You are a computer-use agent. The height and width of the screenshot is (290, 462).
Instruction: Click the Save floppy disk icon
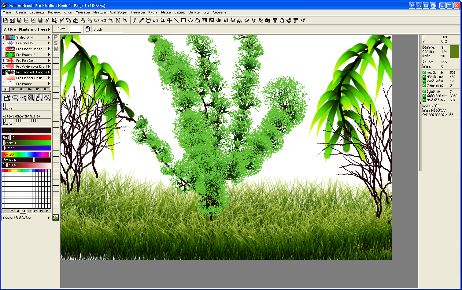tap(5, 20)
